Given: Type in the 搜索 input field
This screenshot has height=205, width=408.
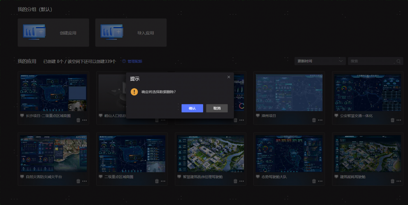Looking at the screenshot, I should click(x=372, y=61).
